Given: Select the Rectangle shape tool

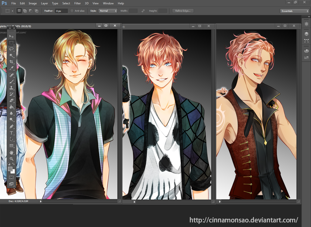Looking at the screenshot, I should click(x=11, y=145).
